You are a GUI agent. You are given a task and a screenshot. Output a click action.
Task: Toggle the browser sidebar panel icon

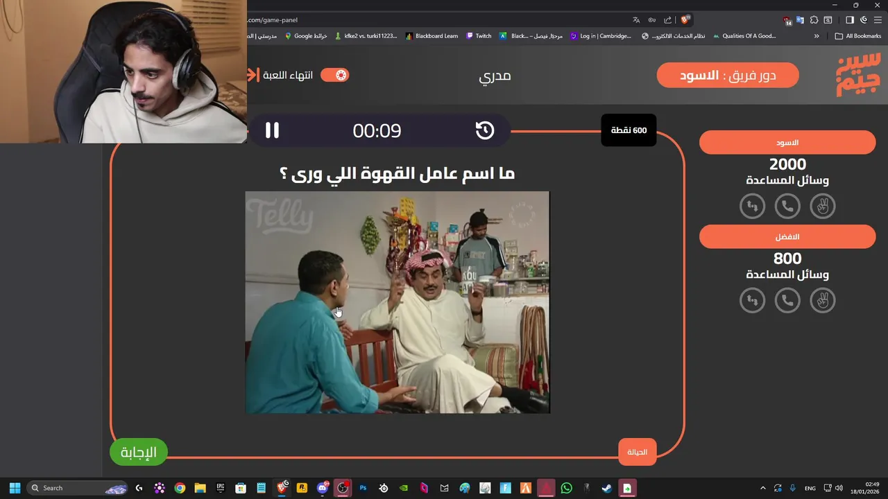pyautogui.click(x=850, y=20)
